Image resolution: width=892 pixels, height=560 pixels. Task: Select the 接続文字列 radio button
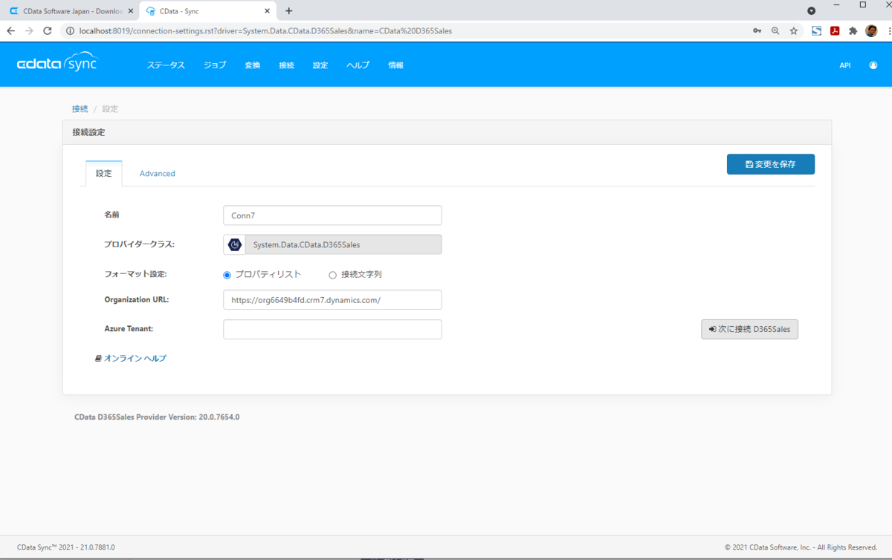pyautogui.click(x=332, y=275)
